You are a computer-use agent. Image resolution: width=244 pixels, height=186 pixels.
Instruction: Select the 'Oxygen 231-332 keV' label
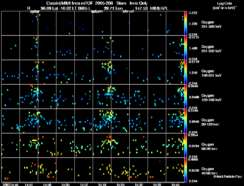coord(211,49)
